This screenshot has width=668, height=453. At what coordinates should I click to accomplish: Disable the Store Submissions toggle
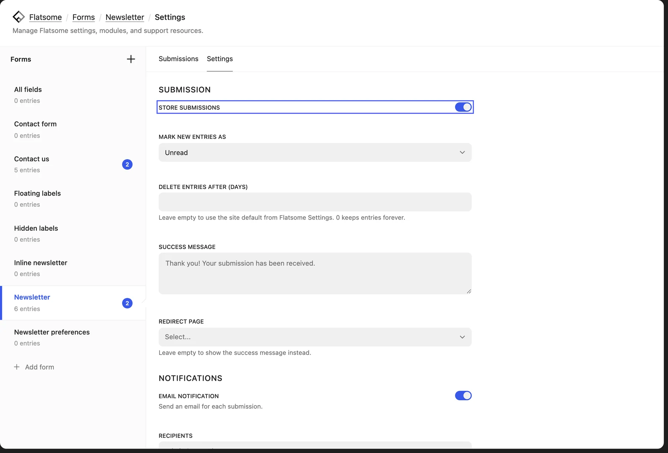(x=463, y=107)
